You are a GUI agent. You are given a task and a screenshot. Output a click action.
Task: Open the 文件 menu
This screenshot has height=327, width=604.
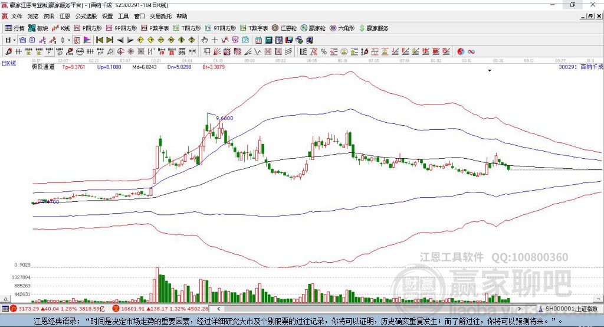point(17,16)
